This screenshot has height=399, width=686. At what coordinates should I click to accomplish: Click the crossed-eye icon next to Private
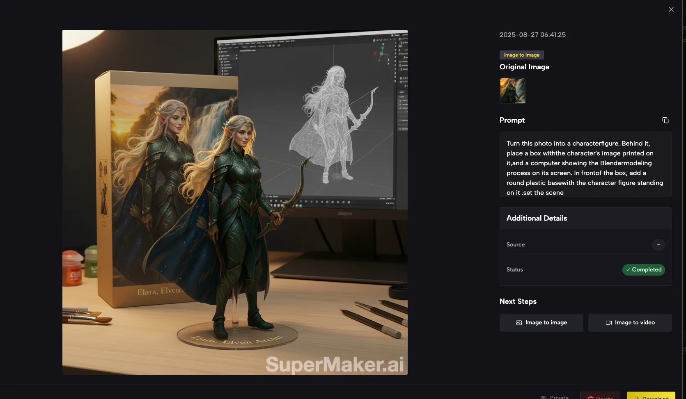(x=544, y=397)
